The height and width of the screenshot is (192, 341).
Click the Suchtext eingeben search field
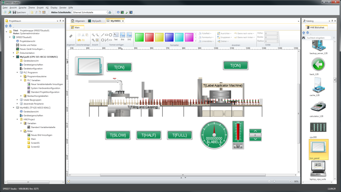click(x=319, y=38)
